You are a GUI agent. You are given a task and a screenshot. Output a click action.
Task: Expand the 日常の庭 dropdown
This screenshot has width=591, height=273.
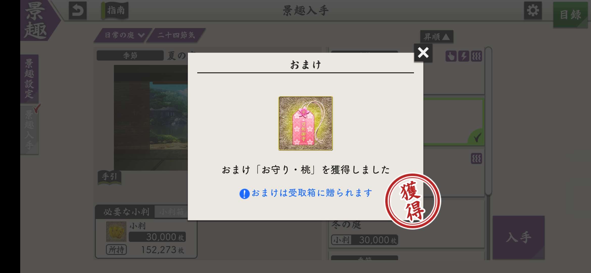pos(124,35)
